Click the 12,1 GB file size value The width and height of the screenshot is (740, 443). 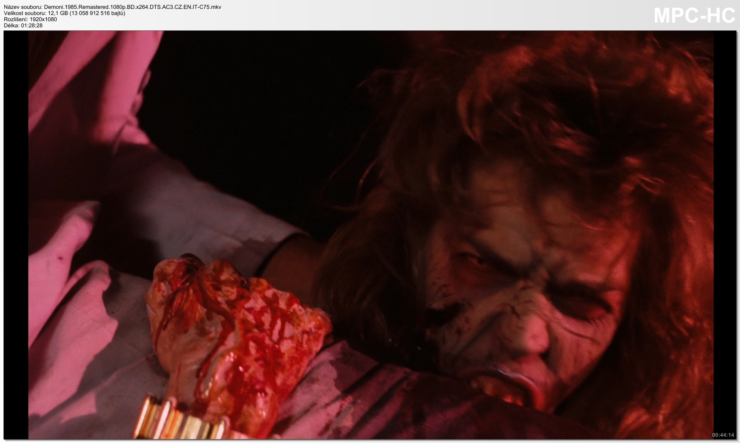[57, 13]
